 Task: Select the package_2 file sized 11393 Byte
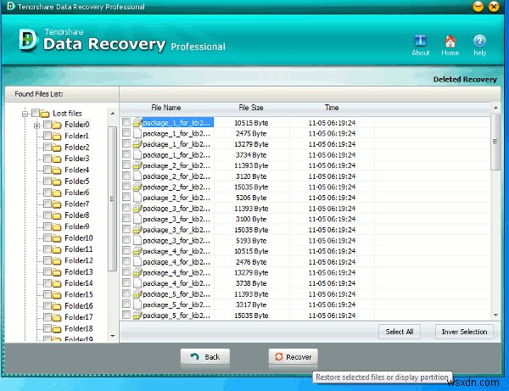click(x=176, y=165)
